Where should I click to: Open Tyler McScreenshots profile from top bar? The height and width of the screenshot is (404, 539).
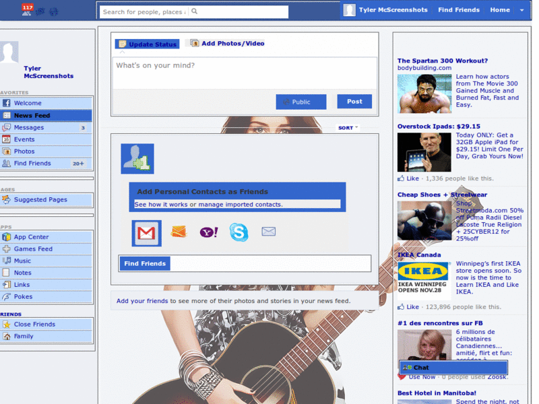[393, 10]
